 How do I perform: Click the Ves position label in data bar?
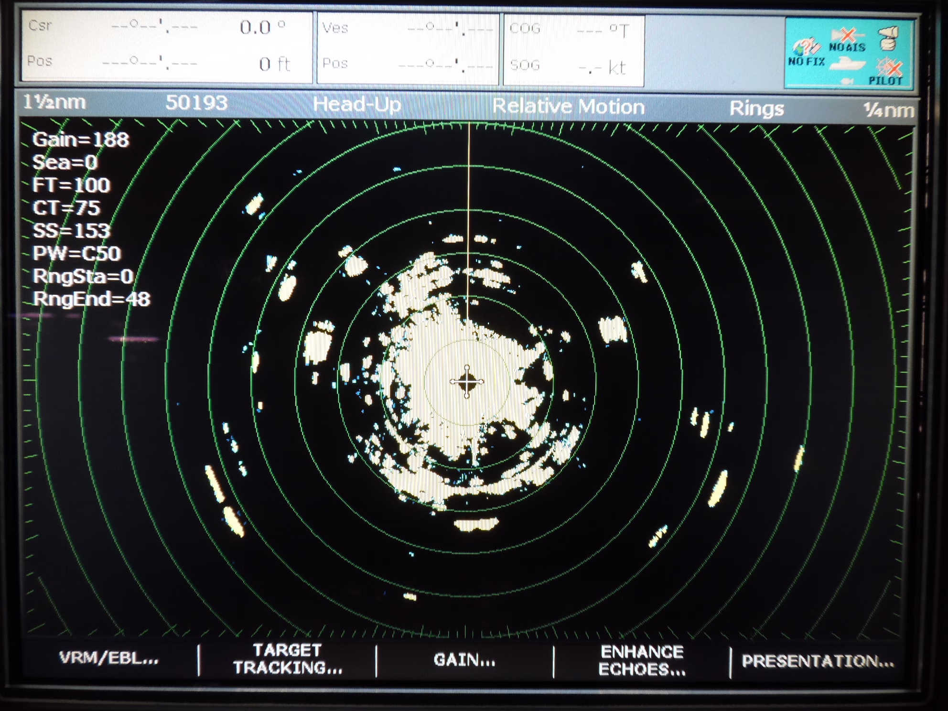tap(335, 27)
